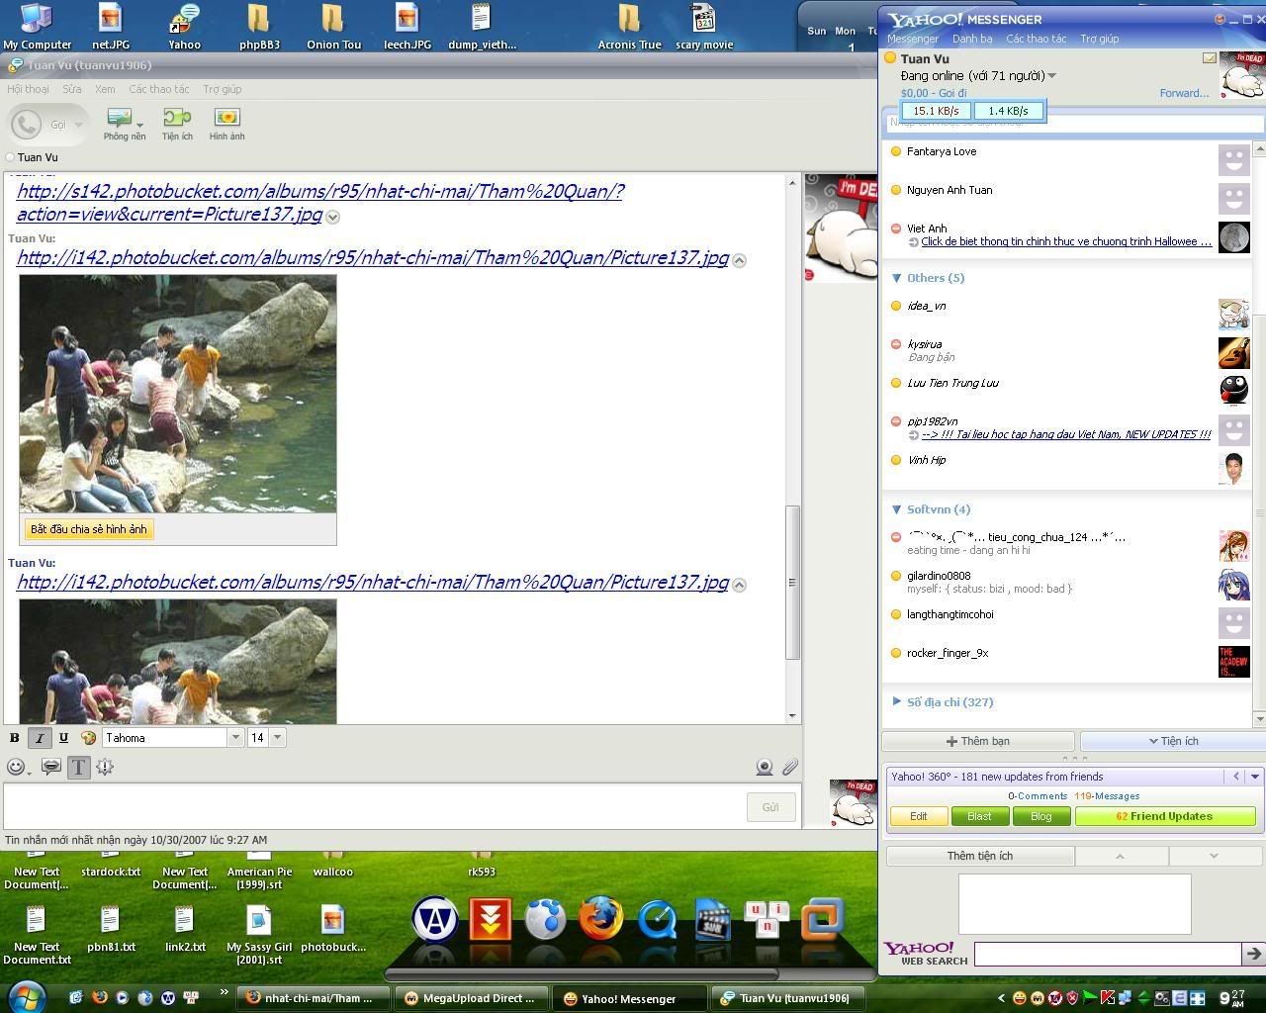This screenshot has height=1013, width=1266.
Task: Launch Firefox from the desktop dock
Action: pos(600,920)
